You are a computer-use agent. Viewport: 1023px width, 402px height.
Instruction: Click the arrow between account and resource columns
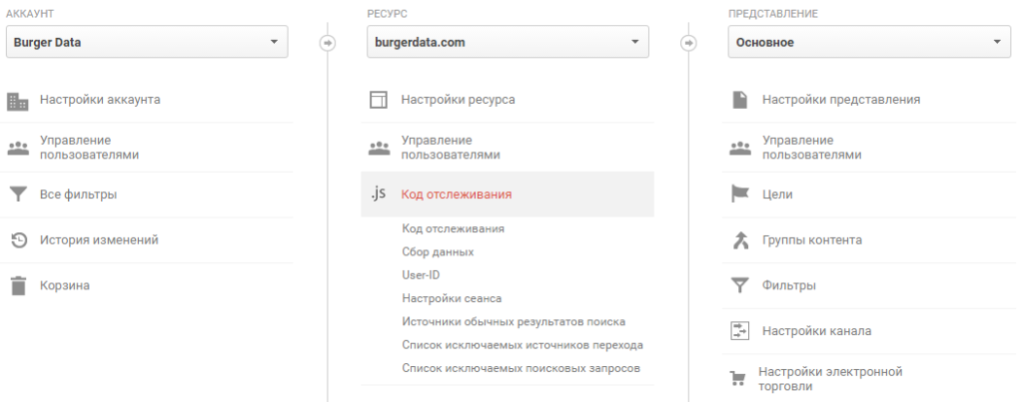click(327, 43)
